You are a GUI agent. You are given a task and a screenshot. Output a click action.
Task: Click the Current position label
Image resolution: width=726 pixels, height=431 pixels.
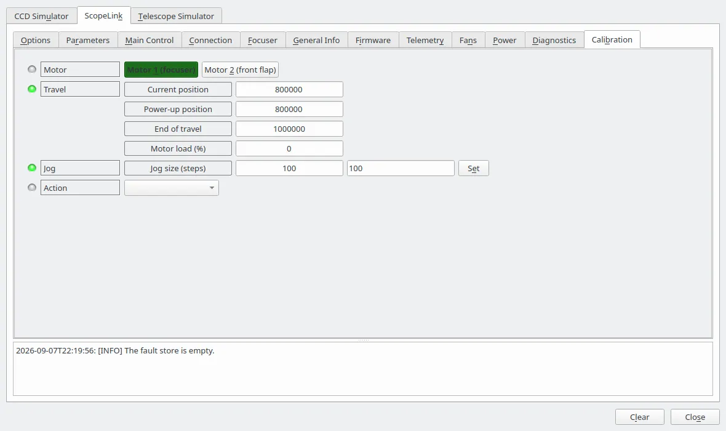tap(178, 89)
